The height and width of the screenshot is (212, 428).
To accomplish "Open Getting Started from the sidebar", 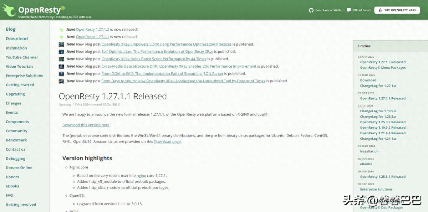I will pos(20,85).
